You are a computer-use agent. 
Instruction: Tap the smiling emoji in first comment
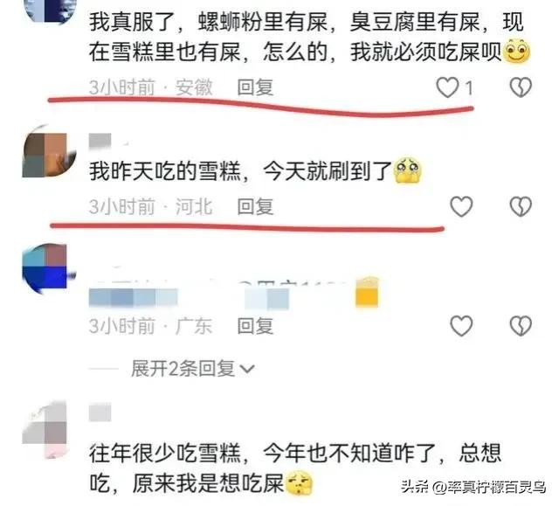[516, 51]
